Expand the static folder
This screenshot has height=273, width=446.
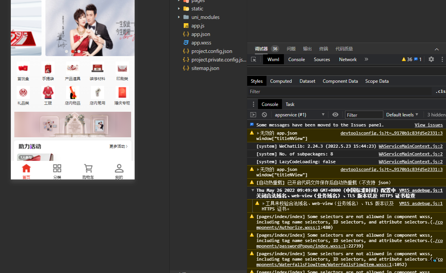[179, 9]
